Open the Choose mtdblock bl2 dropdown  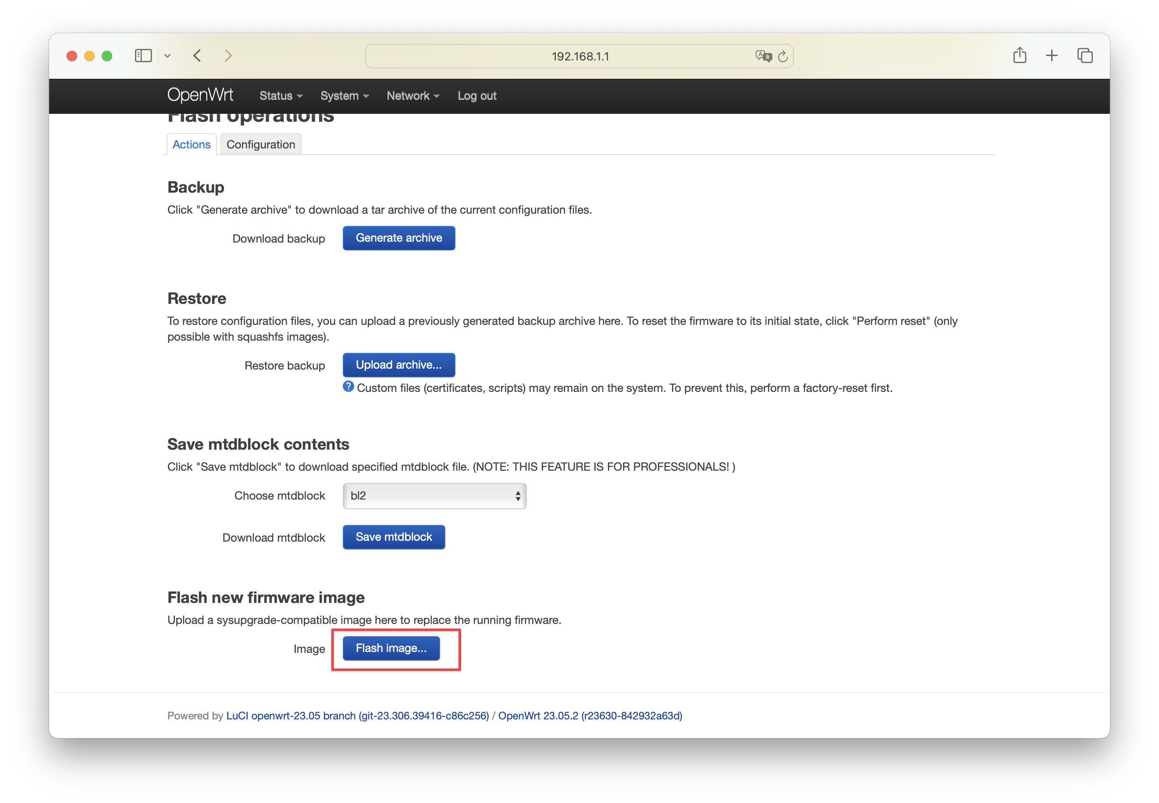coord(434,496)
